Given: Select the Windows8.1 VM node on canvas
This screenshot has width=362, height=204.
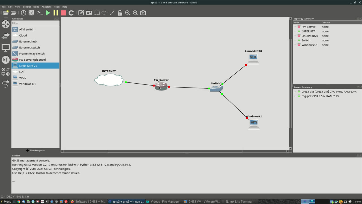Looking at the screenshot, I should pos(254,124).
